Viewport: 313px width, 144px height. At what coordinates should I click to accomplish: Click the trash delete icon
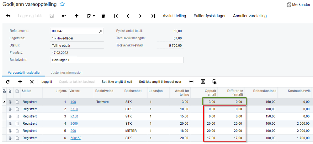click(103, 16)
